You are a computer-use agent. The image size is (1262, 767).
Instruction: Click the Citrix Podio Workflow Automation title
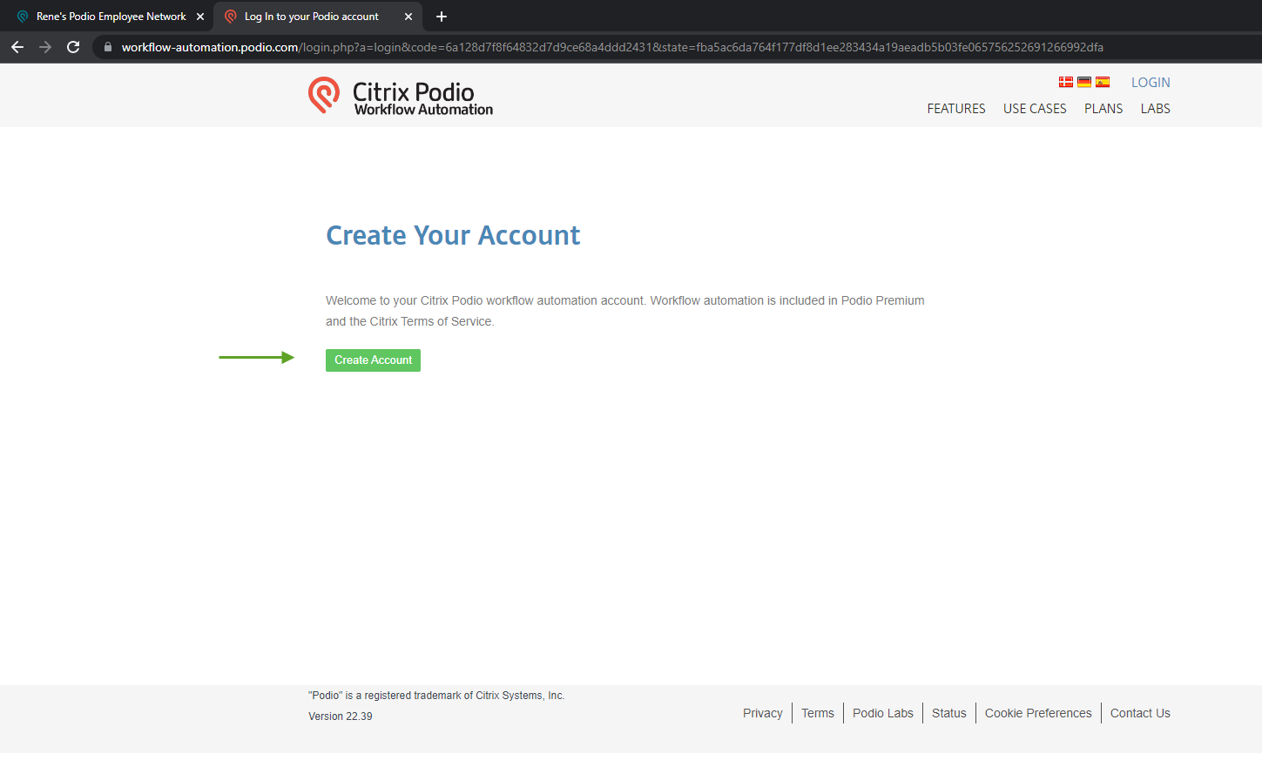423,98
